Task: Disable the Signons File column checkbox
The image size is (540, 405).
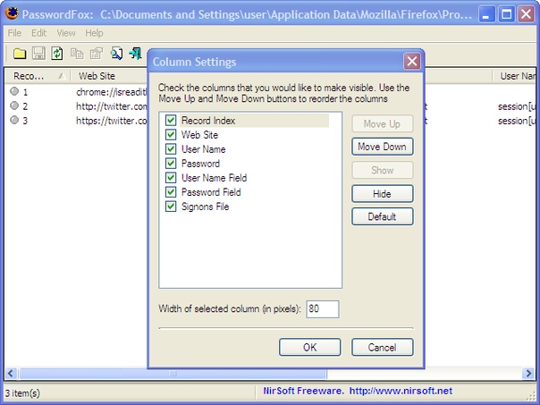Action: click(171, 207)
